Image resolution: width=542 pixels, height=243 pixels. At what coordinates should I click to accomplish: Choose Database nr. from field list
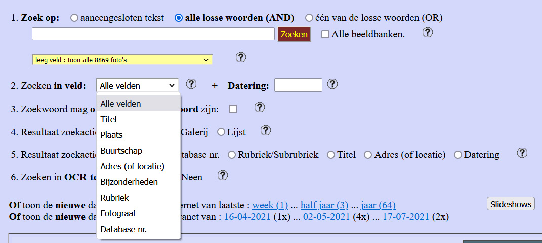(138, 229)
